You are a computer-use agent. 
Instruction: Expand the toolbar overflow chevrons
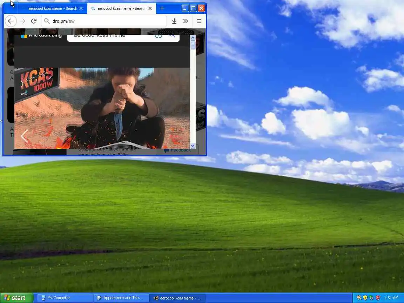pyautogui.click(x=186, y=21)
